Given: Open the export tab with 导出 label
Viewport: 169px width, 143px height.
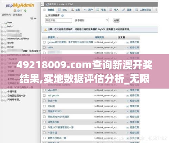Looking at the screenshot, I should (x=101, y=10).
